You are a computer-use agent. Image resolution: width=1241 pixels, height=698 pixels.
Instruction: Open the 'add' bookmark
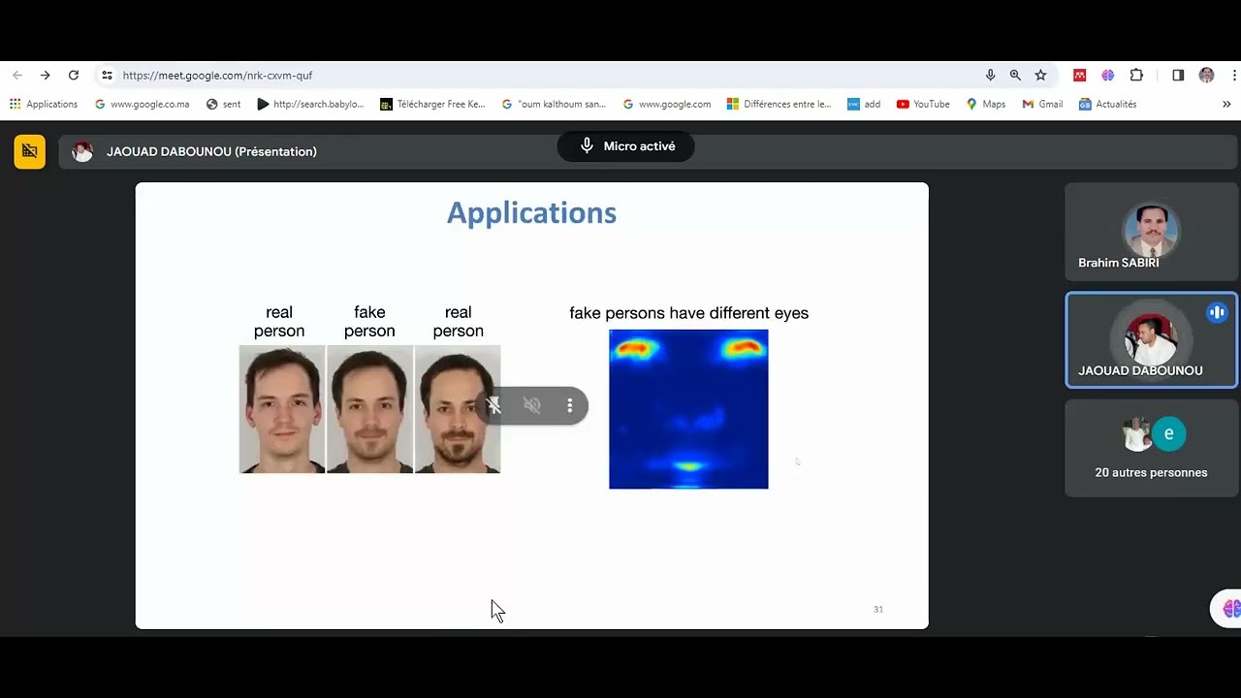[864, 104]
